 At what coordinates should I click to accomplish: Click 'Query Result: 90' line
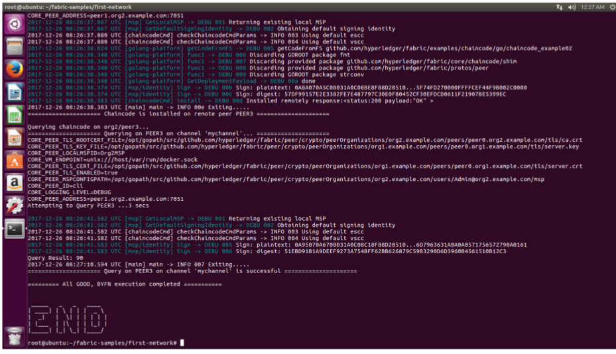click(55, 258)
